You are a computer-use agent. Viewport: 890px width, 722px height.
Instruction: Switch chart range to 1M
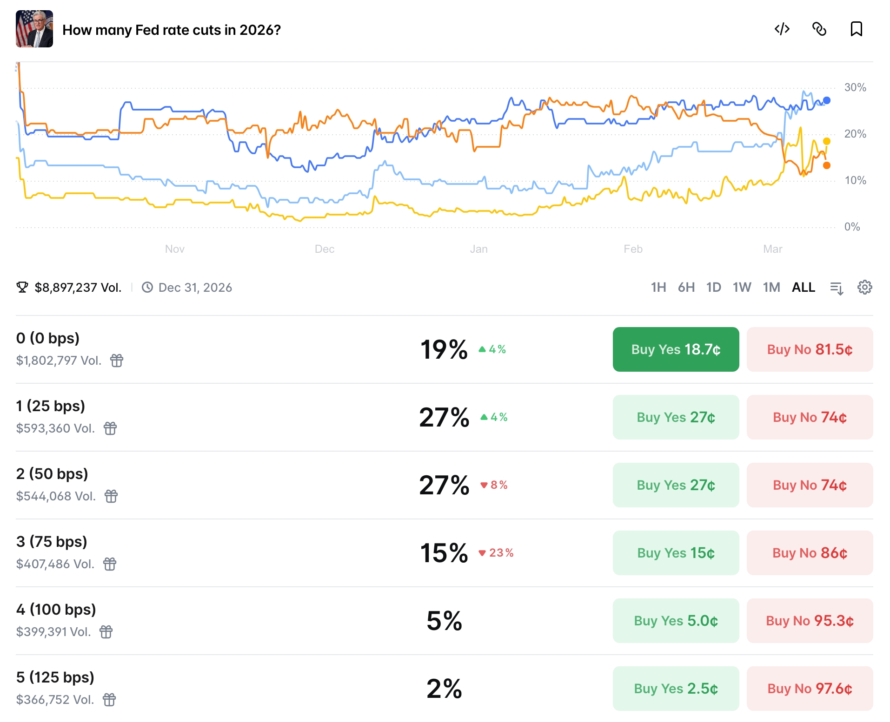pyautogui.click(x=771, y=288)
